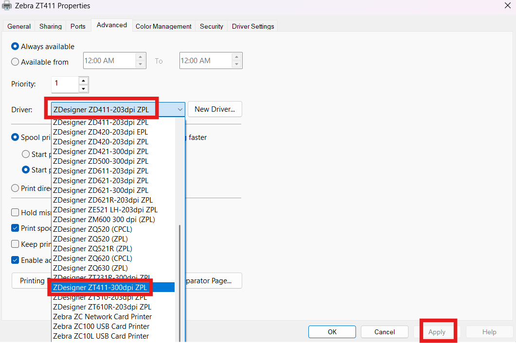Select ZDesigner ZT610R-203dpi ZPL driver
Viewport: 516px width, 343px height.
(113, 307)
